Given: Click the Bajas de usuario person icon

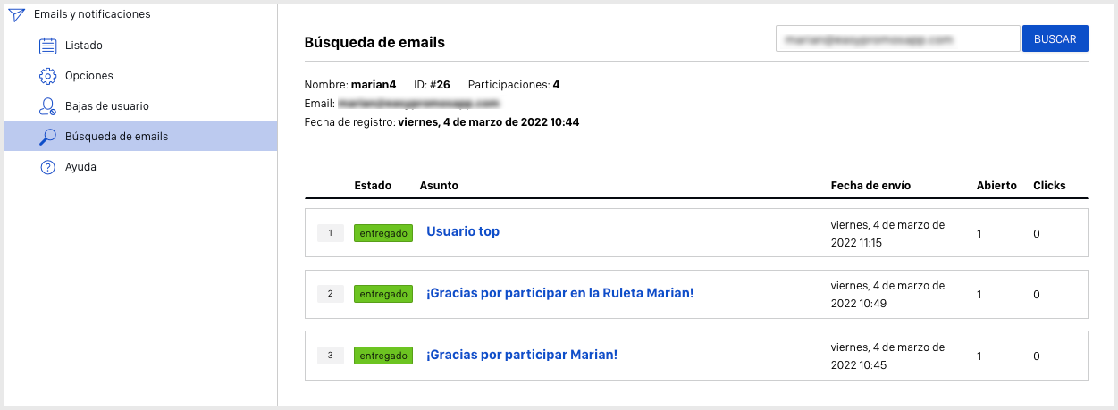Looking at the screenshot, I should 48,106.
